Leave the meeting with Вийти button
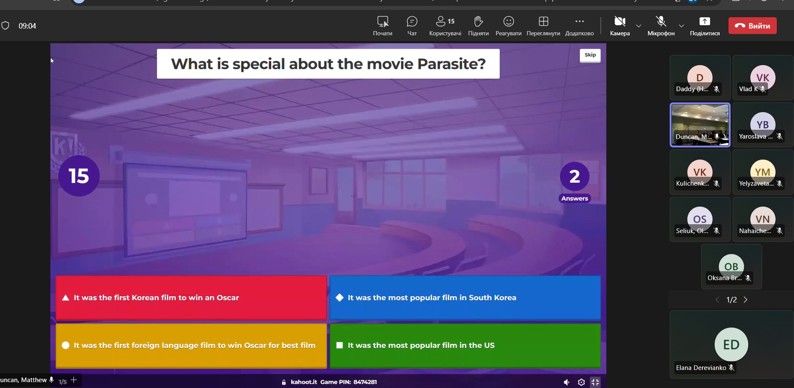 point(752,26)
